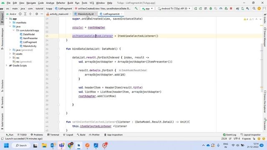Click Select Opened File target icon
This screenshot has height=150, width=267.
[20, 14]
